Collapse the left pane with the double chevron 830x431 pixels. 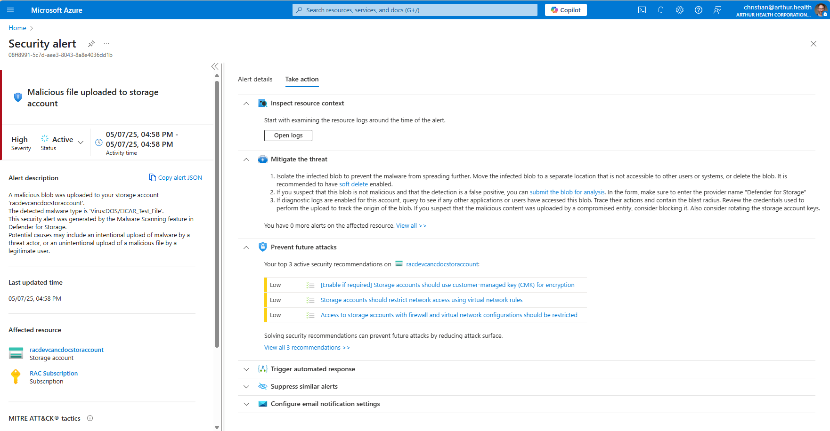coord(215,66)
